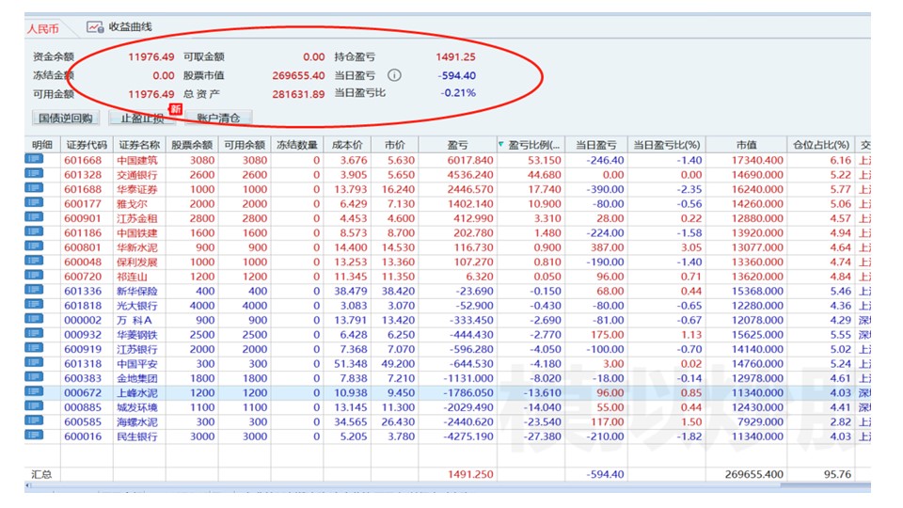Click 当日盈亏比 value -0.21%

458,93
